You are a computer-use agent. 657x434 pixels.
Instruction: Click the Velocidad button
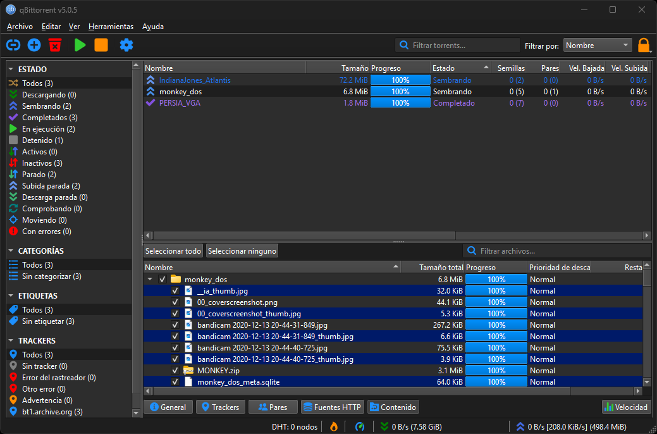tap(626, 407)
